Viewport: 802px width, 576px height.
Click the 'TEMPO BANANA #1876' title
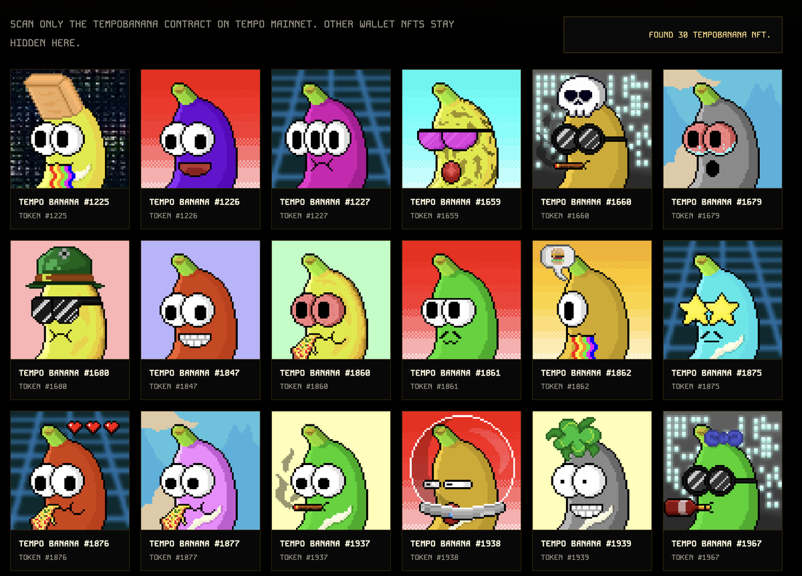click(x=64, y=544)
